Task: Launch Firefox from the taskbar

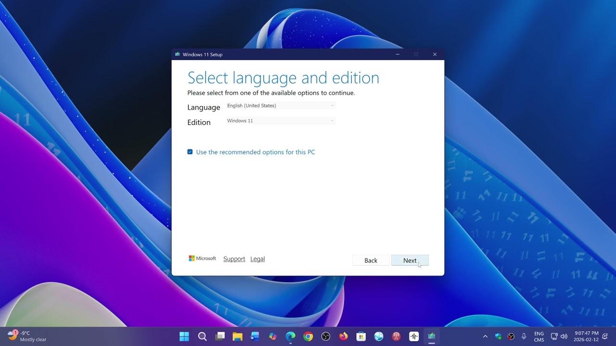Action: 343,336
